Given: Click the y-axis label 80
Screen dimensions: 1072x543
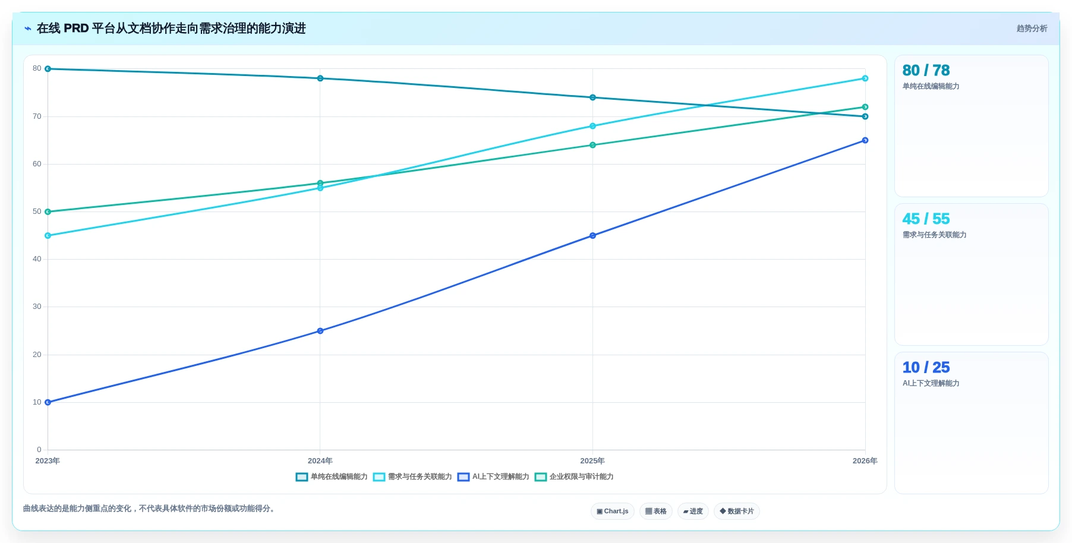Looking at the screenshot, I should click(x=37, y=68).
